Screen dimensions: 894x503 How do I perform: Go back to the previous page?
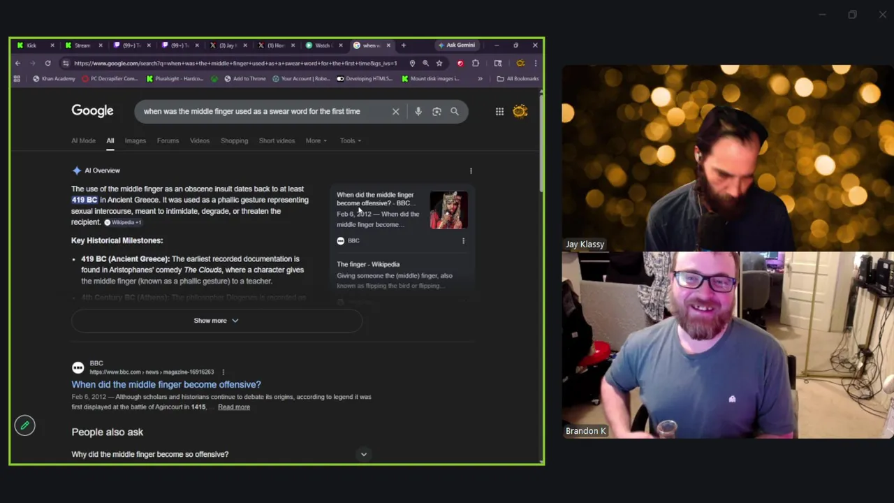pos(17,64)
